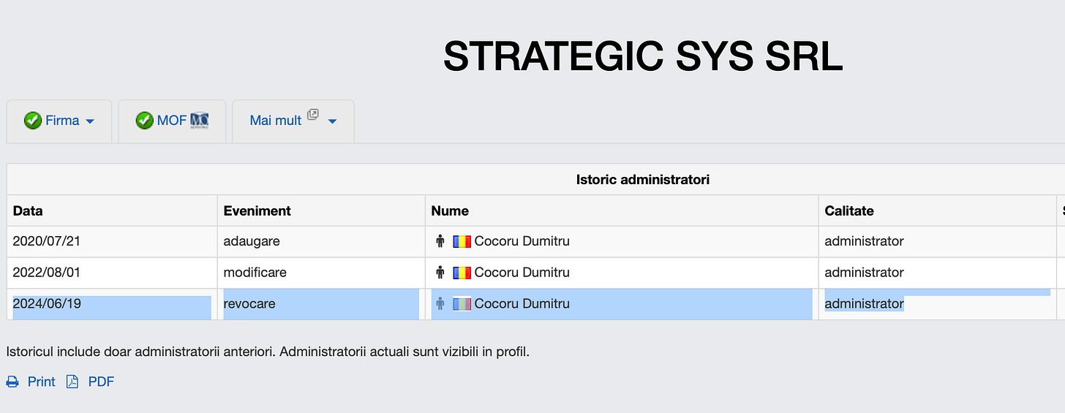Click the Istoricul include doar administratorii note

tap(268, 352)
